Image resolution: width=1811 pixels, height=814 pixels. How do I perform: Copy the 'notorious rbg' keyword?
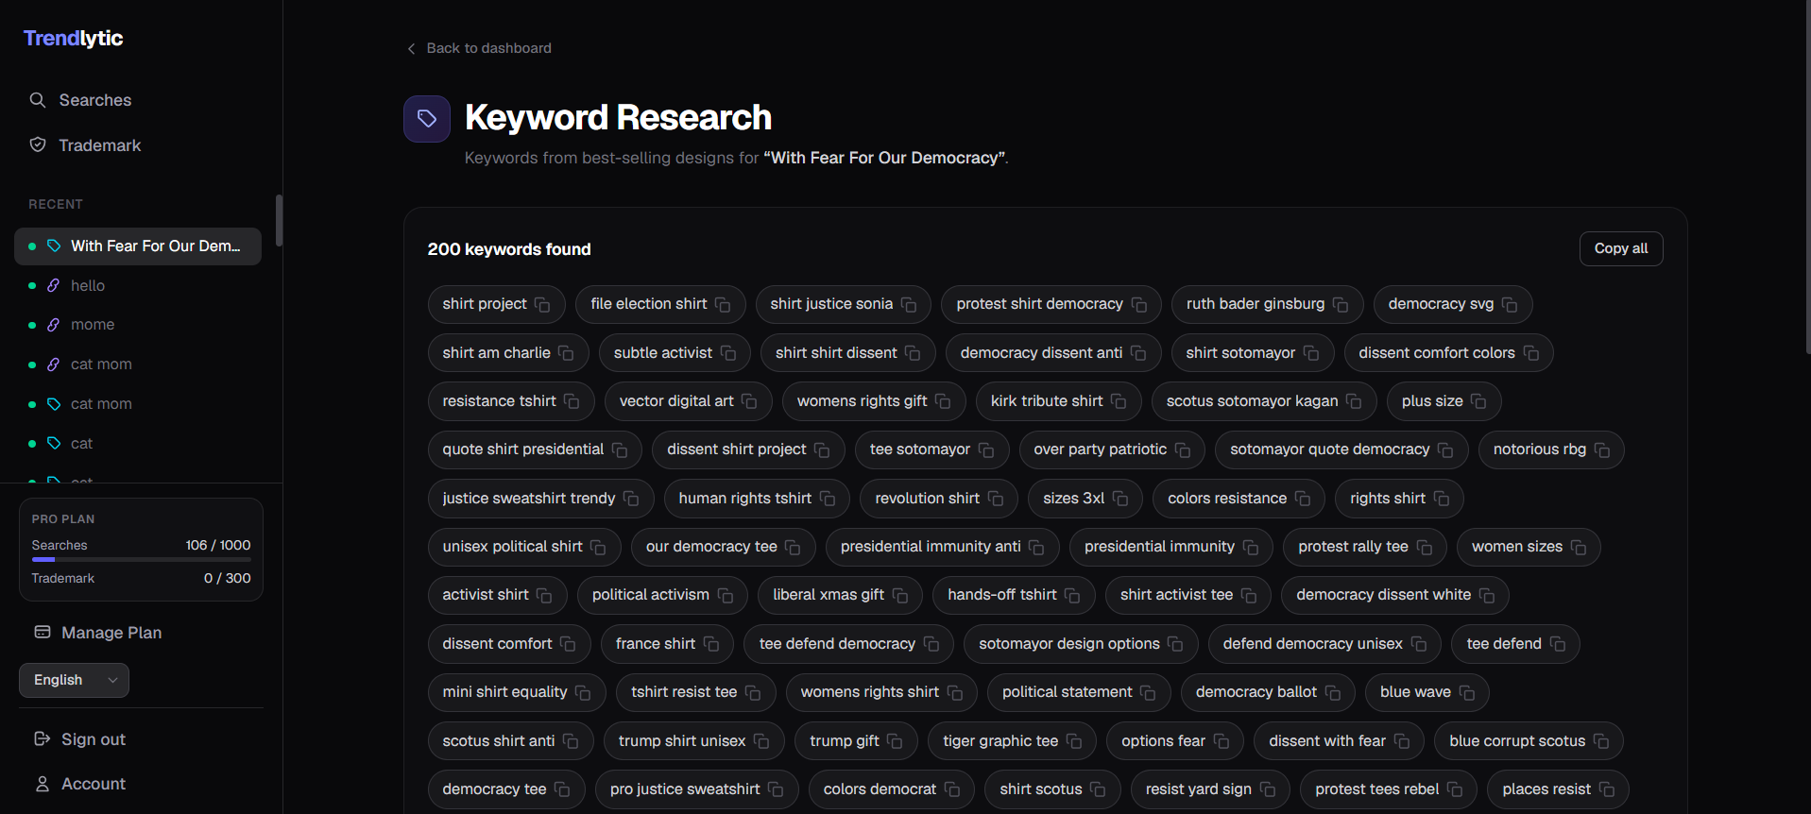coord(1602,449)
